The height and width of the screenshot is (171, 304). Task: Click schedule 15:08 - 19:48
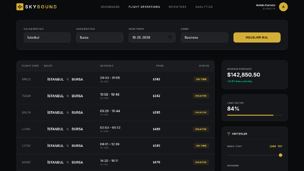110,94
